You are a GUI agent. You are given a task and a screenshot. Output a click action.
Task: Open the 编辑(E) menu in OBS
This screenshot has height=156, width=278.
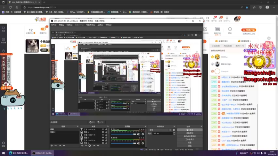click(62, 25)
